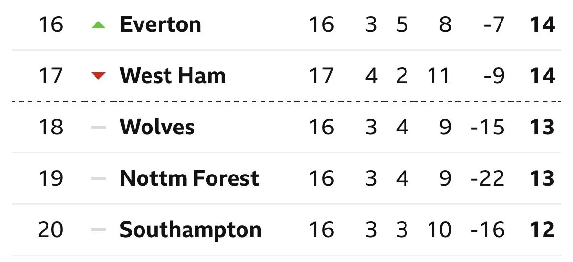Open the Everton team link

160,24
